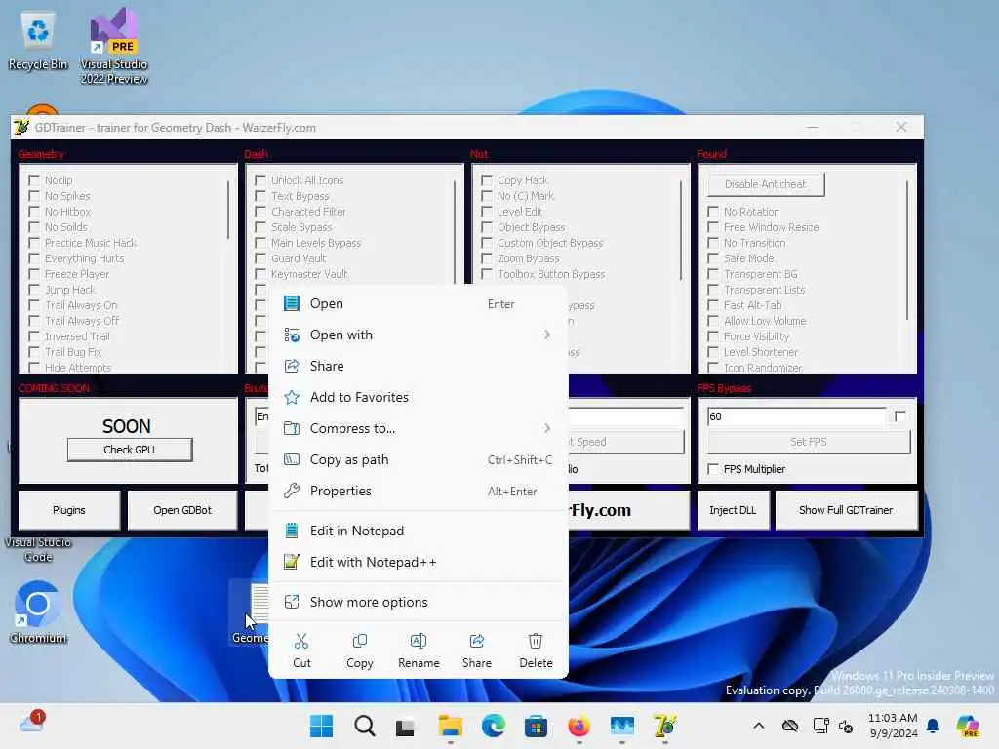The width and height of the screenshot is (999, 749).
Task: Click the system monitor taskbar icon
Action: tap(621, 726)
